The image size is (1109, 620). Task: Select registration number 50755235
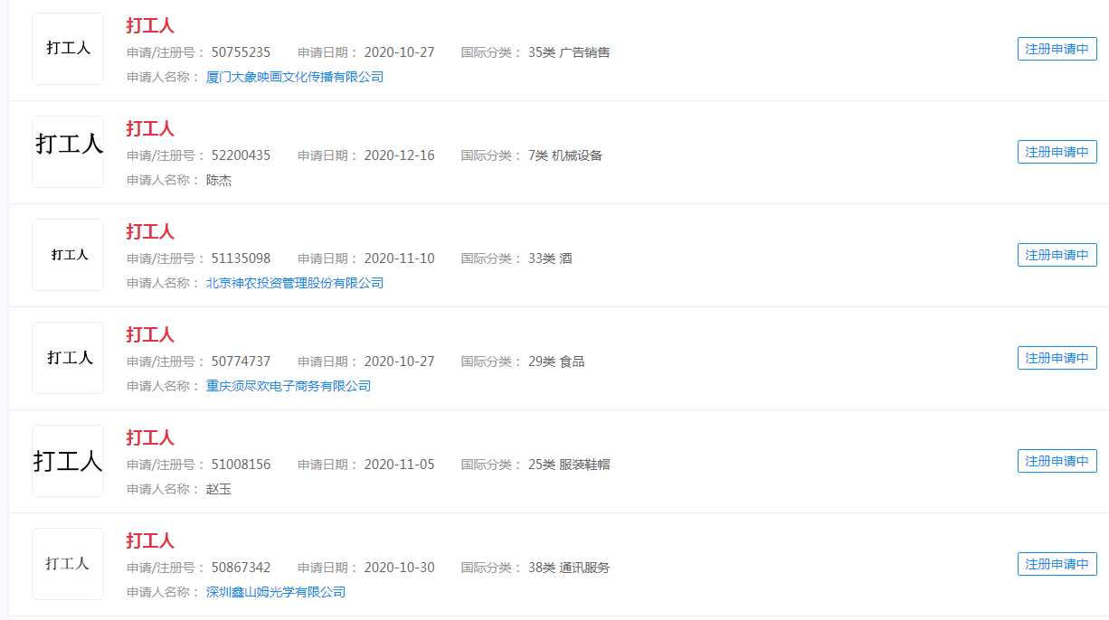click(x=241, y=52)
